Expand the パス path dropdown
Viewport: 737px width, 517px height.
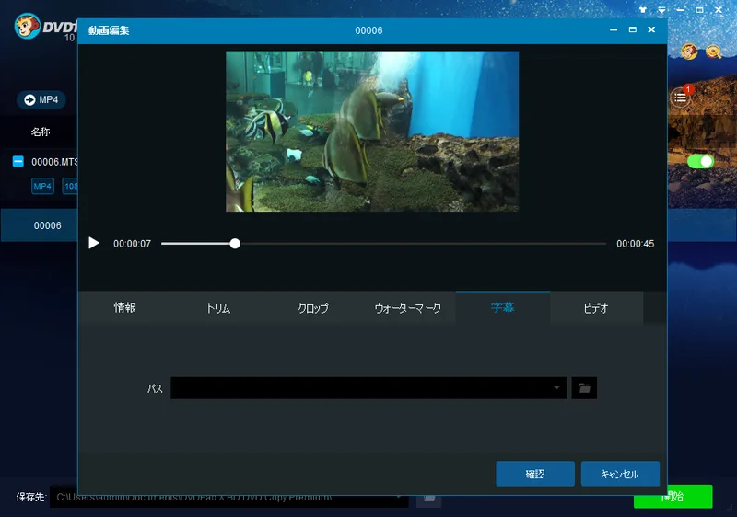pyautogui.click(x=556, y=388)
